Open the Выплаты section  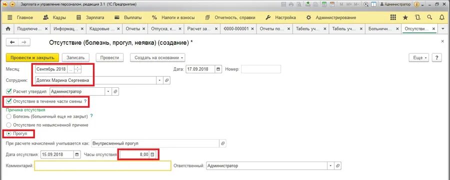click(128, 17)
